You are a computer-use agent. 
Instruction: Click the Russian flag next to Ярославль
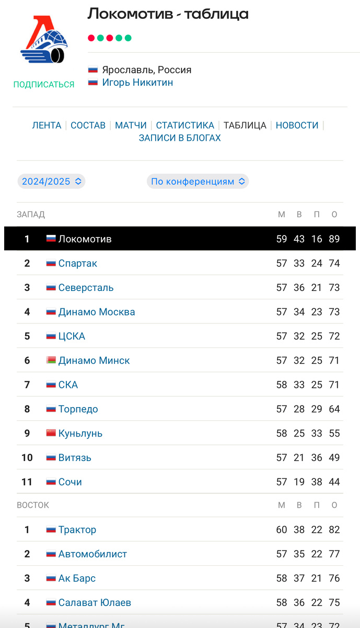(93, 70)
